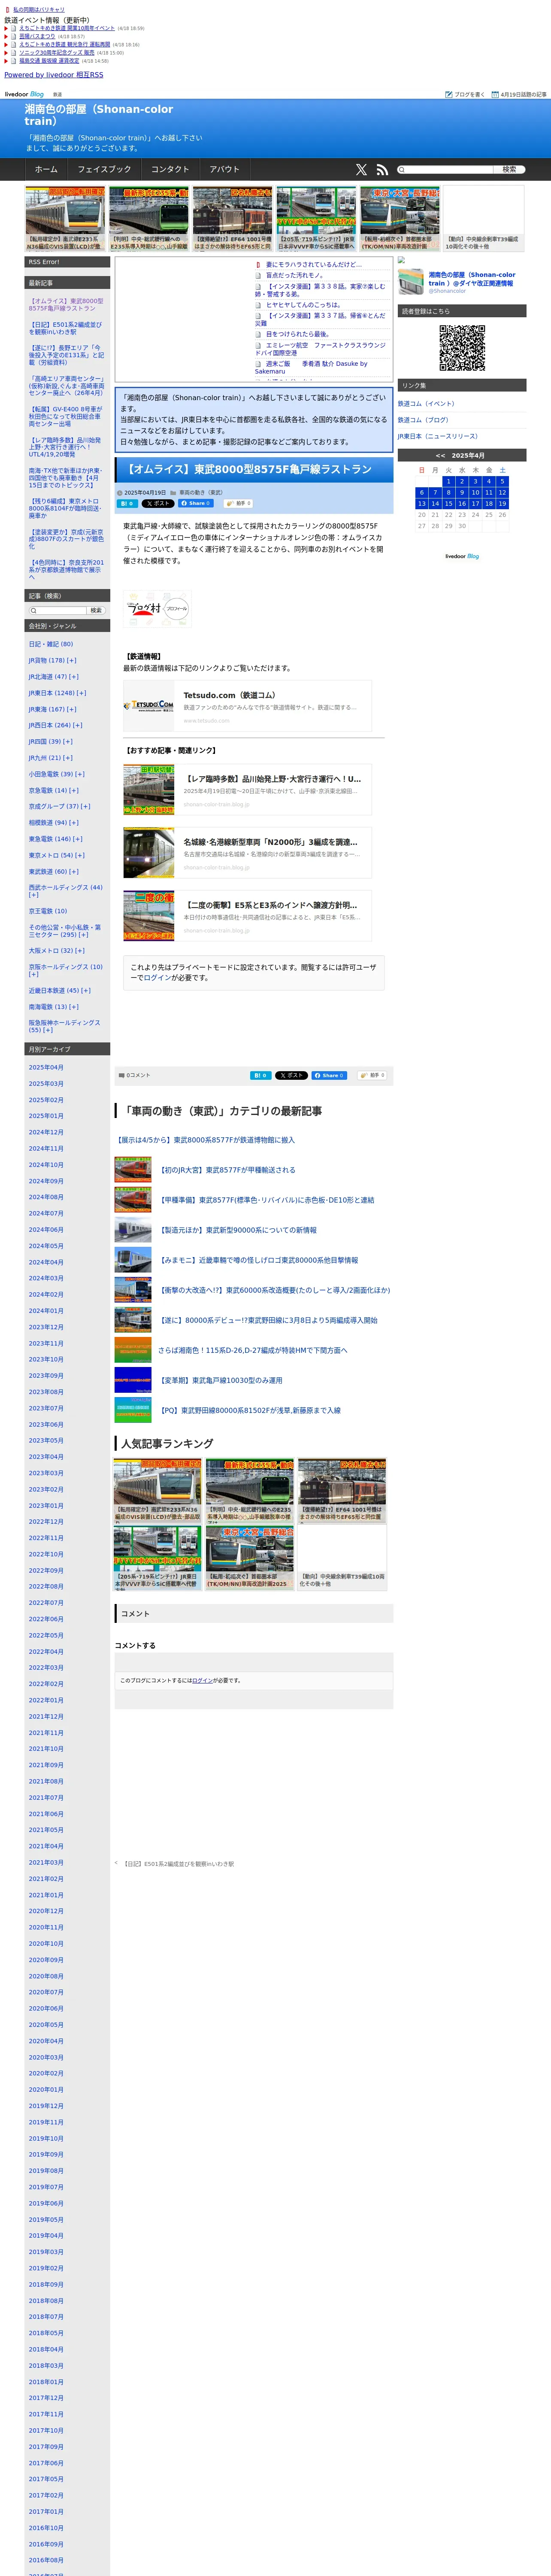Select April 19 in the calendar
The image size is (551, 2576).
point(502,504)
